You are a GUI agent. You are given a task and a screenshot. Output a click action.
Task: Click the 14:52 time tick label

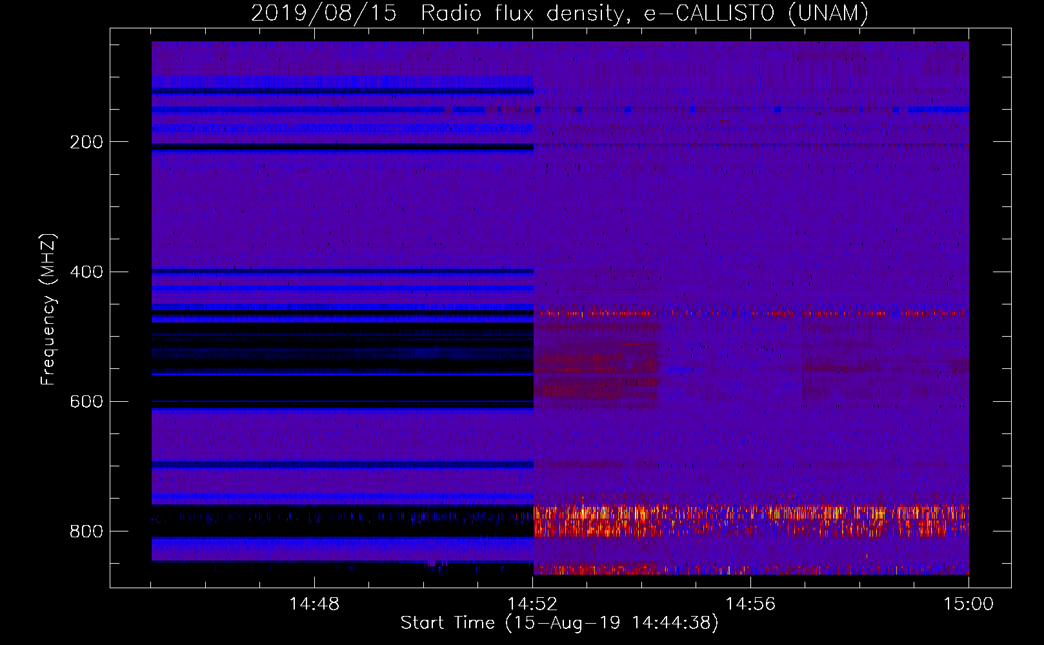click(532, 604)
